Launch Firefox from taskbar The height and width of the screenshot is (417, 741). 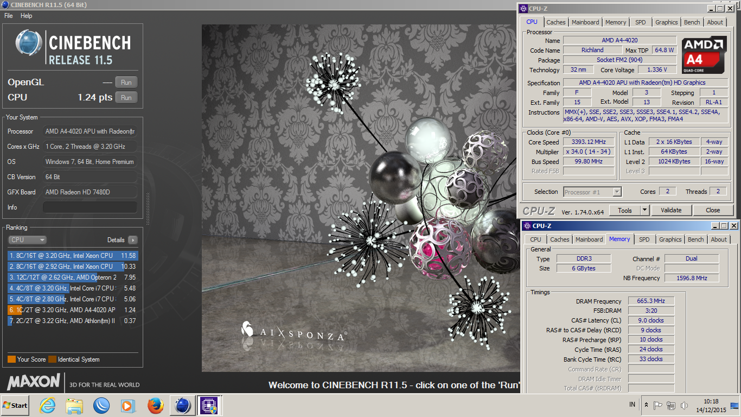click(155, 406)
